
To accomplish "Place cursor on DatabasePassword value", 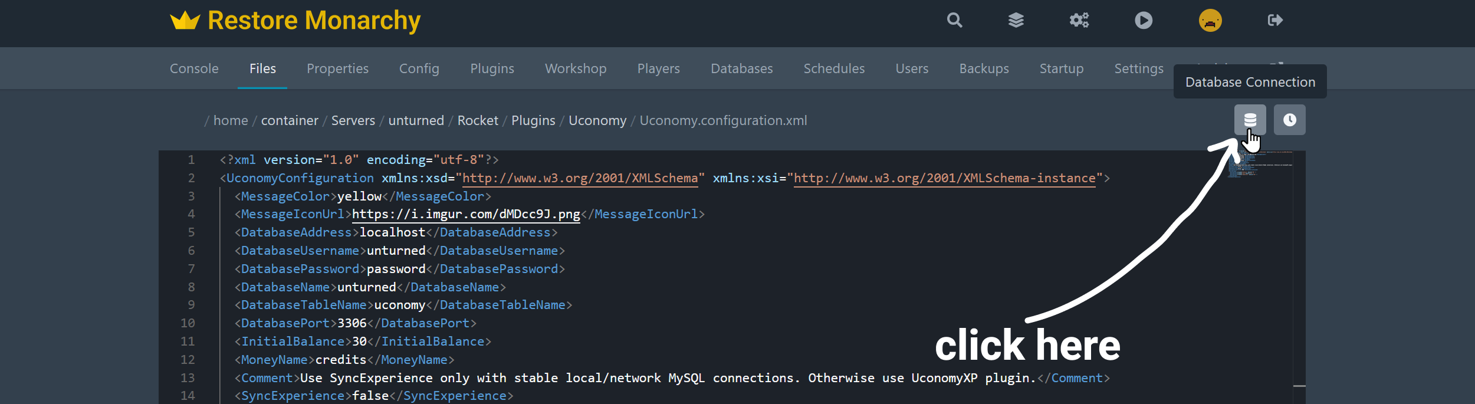I will [x=396, y=269].
